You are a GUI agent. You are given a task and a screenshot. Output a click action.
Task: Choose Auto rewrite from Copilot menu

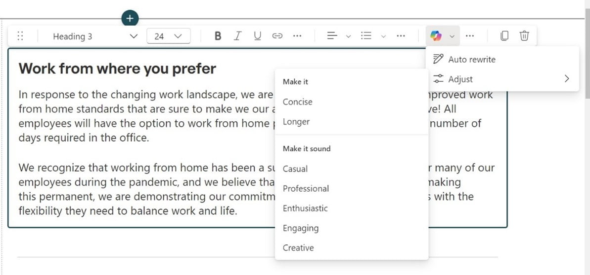471,59
